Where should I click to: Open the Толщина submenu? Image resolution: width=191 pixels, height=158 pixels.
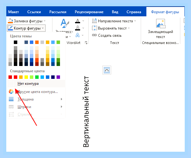(36, 99)
